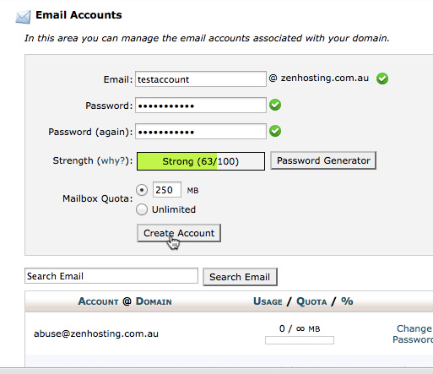
Task: Click the Create Account button
Action: click(x=179, y=233)
